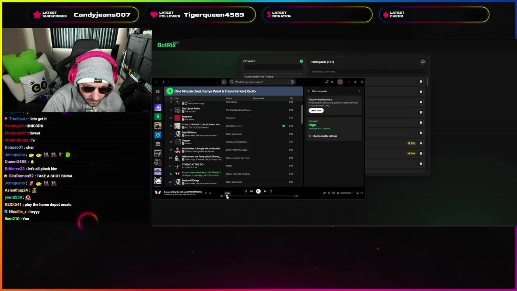The width and height of the screenshot is (517, 291).
Task: Toggle shuffle in the player bar
Action: tap(246, 191)
